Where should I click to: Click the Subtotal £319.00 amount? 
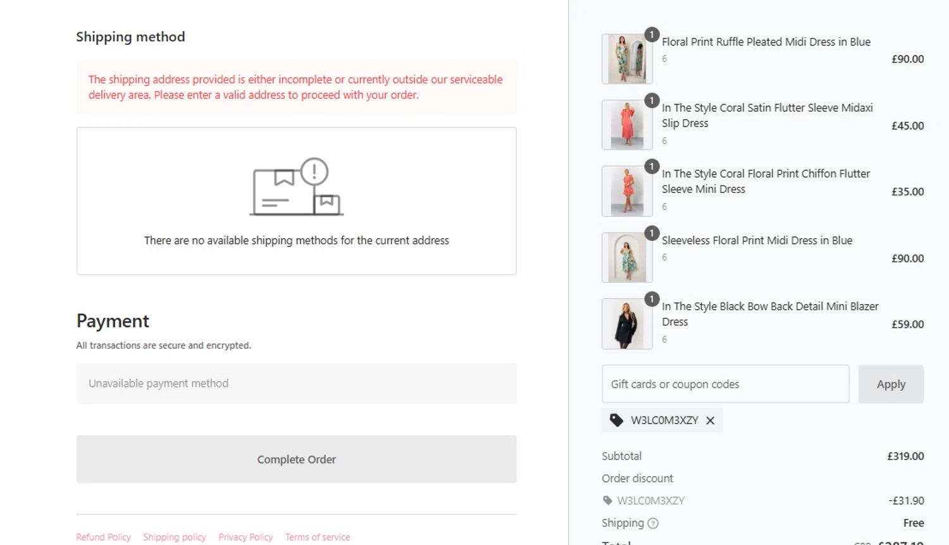click(x=905, y=456)
